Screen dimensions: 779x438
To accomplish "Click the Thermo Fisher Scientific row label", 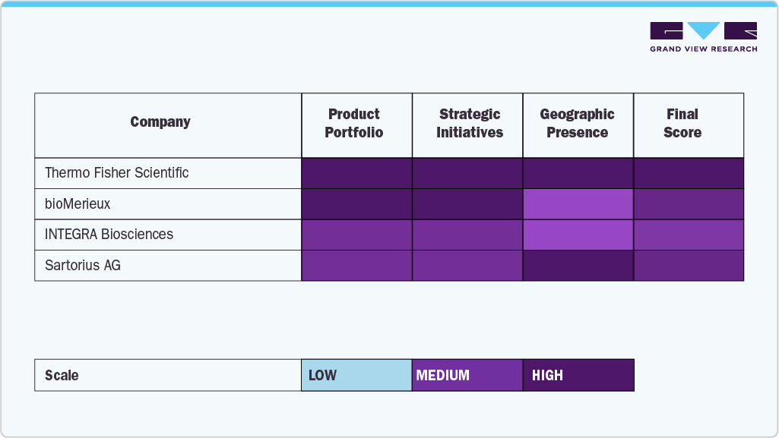I will point(117,173).
